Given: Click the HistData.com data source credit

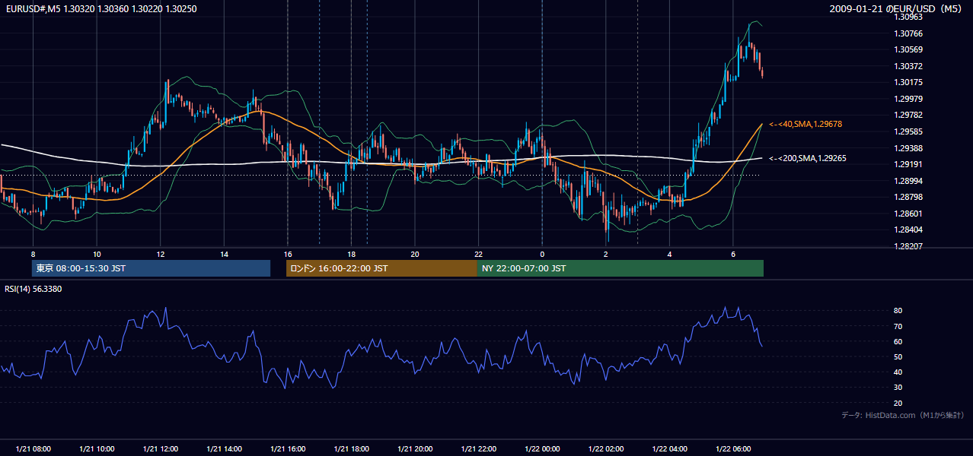Looking at the screenshot, I should pyautogui.click(x=903, y=415).
